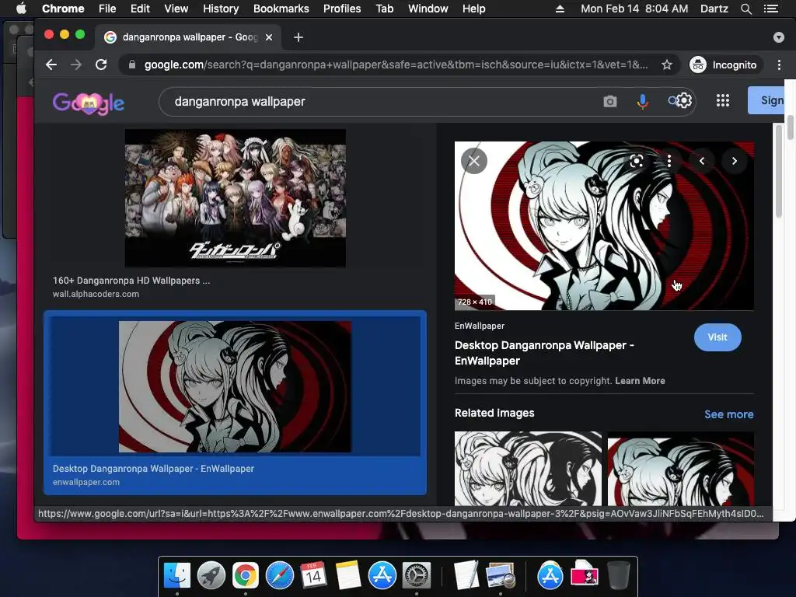Show the previous image in preview
The width and height of the screenshot is (796, 597).
[x=702, y=161]
